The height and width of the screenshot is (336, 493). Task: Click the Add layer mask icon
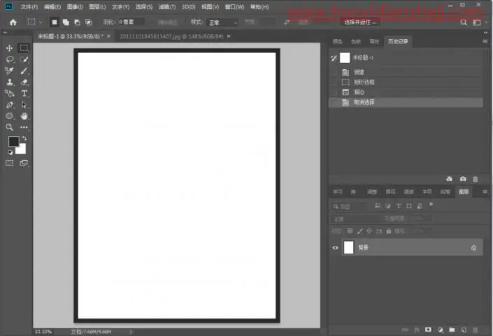click(x=428, y=330)
